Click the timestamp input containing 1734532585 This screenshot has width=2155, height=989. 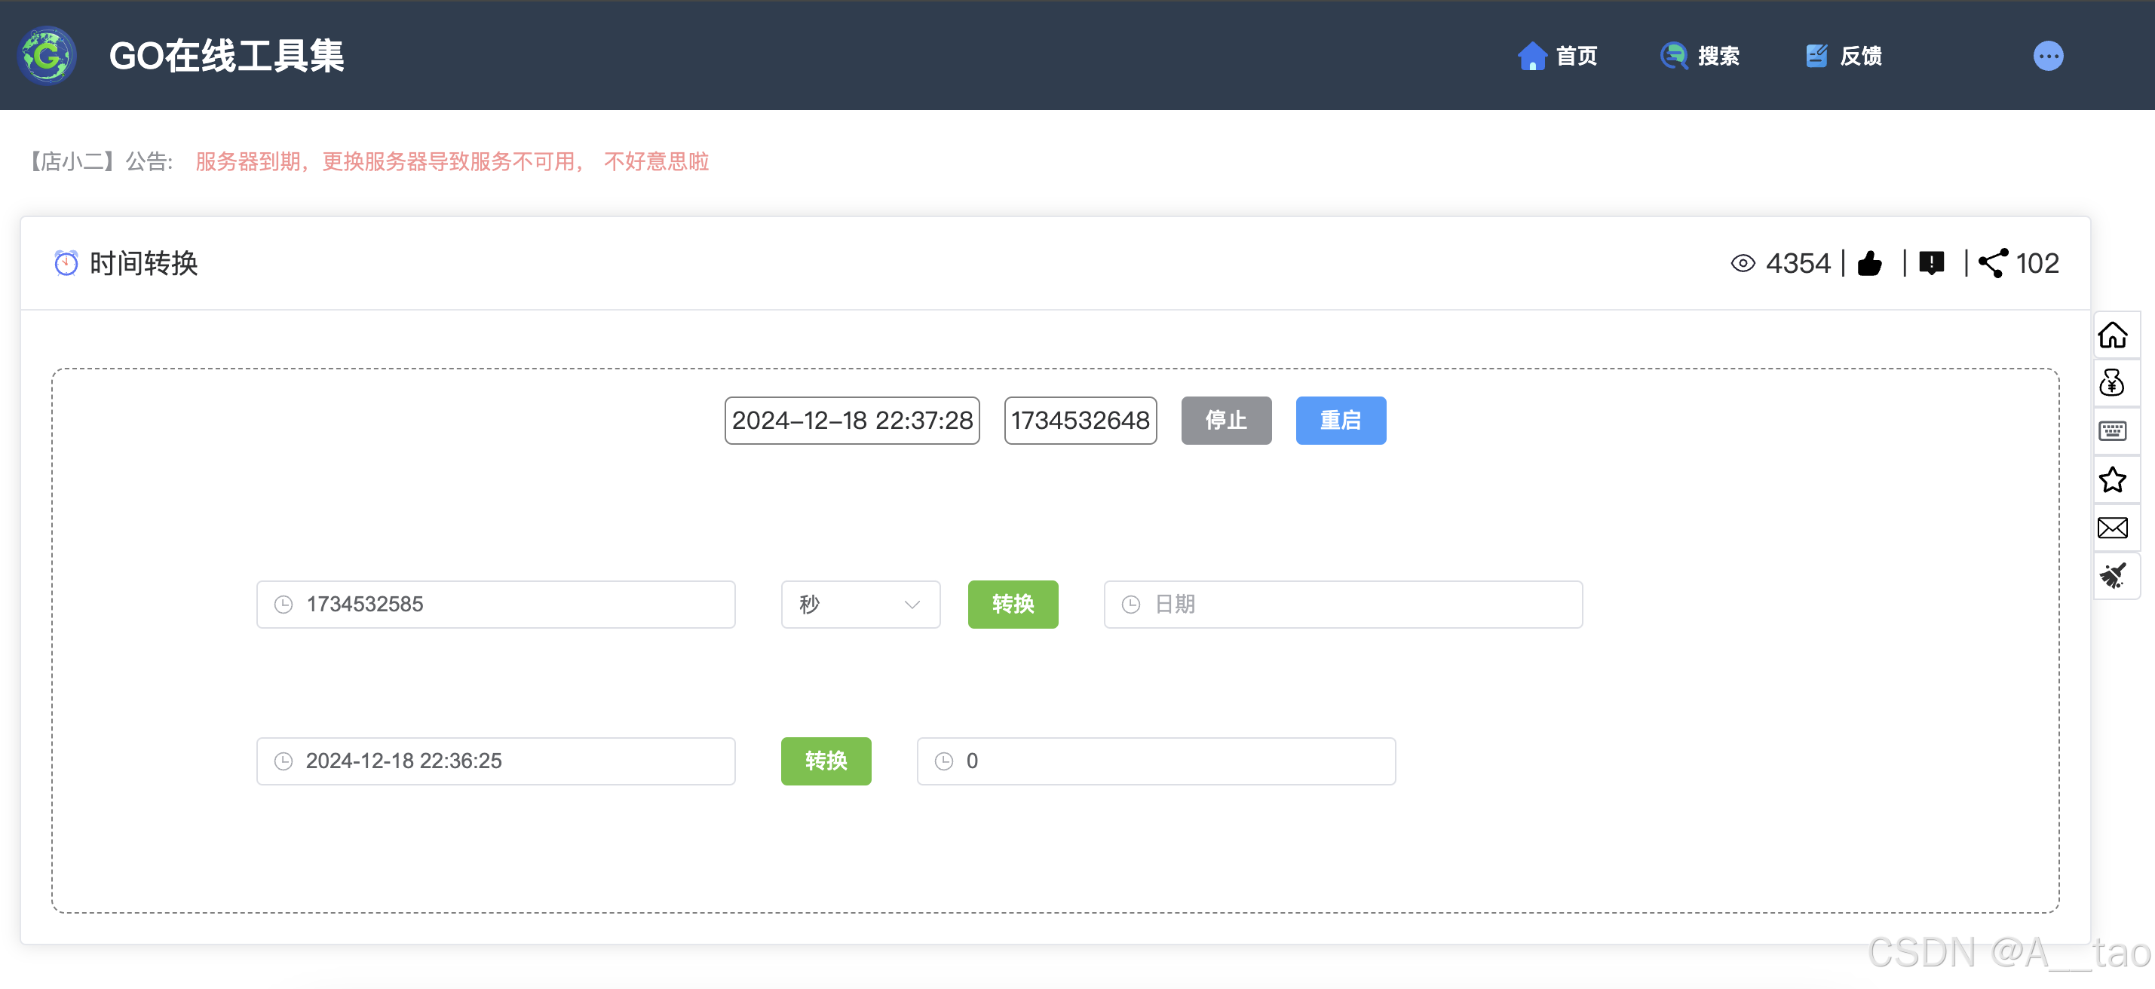[x=495, y=604]
